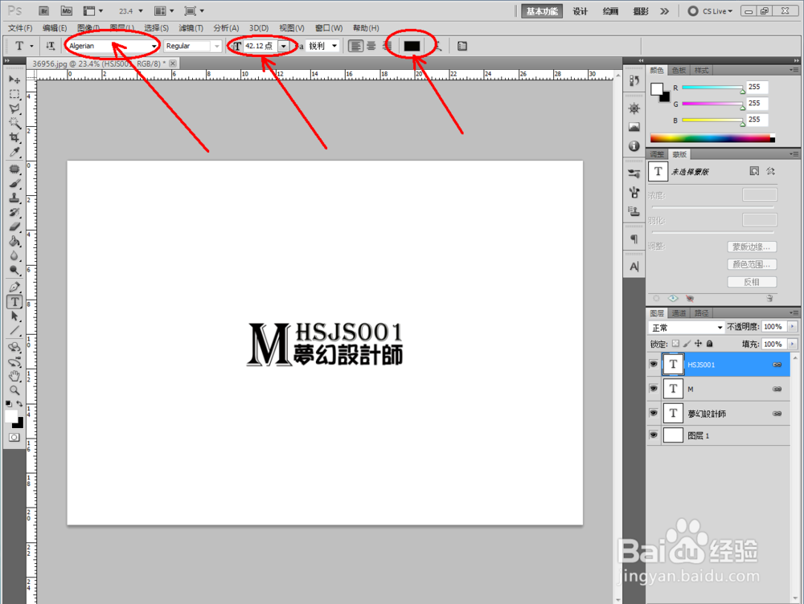Screen dimensions: 804x604
Task: Center align text
Action: 371,46
